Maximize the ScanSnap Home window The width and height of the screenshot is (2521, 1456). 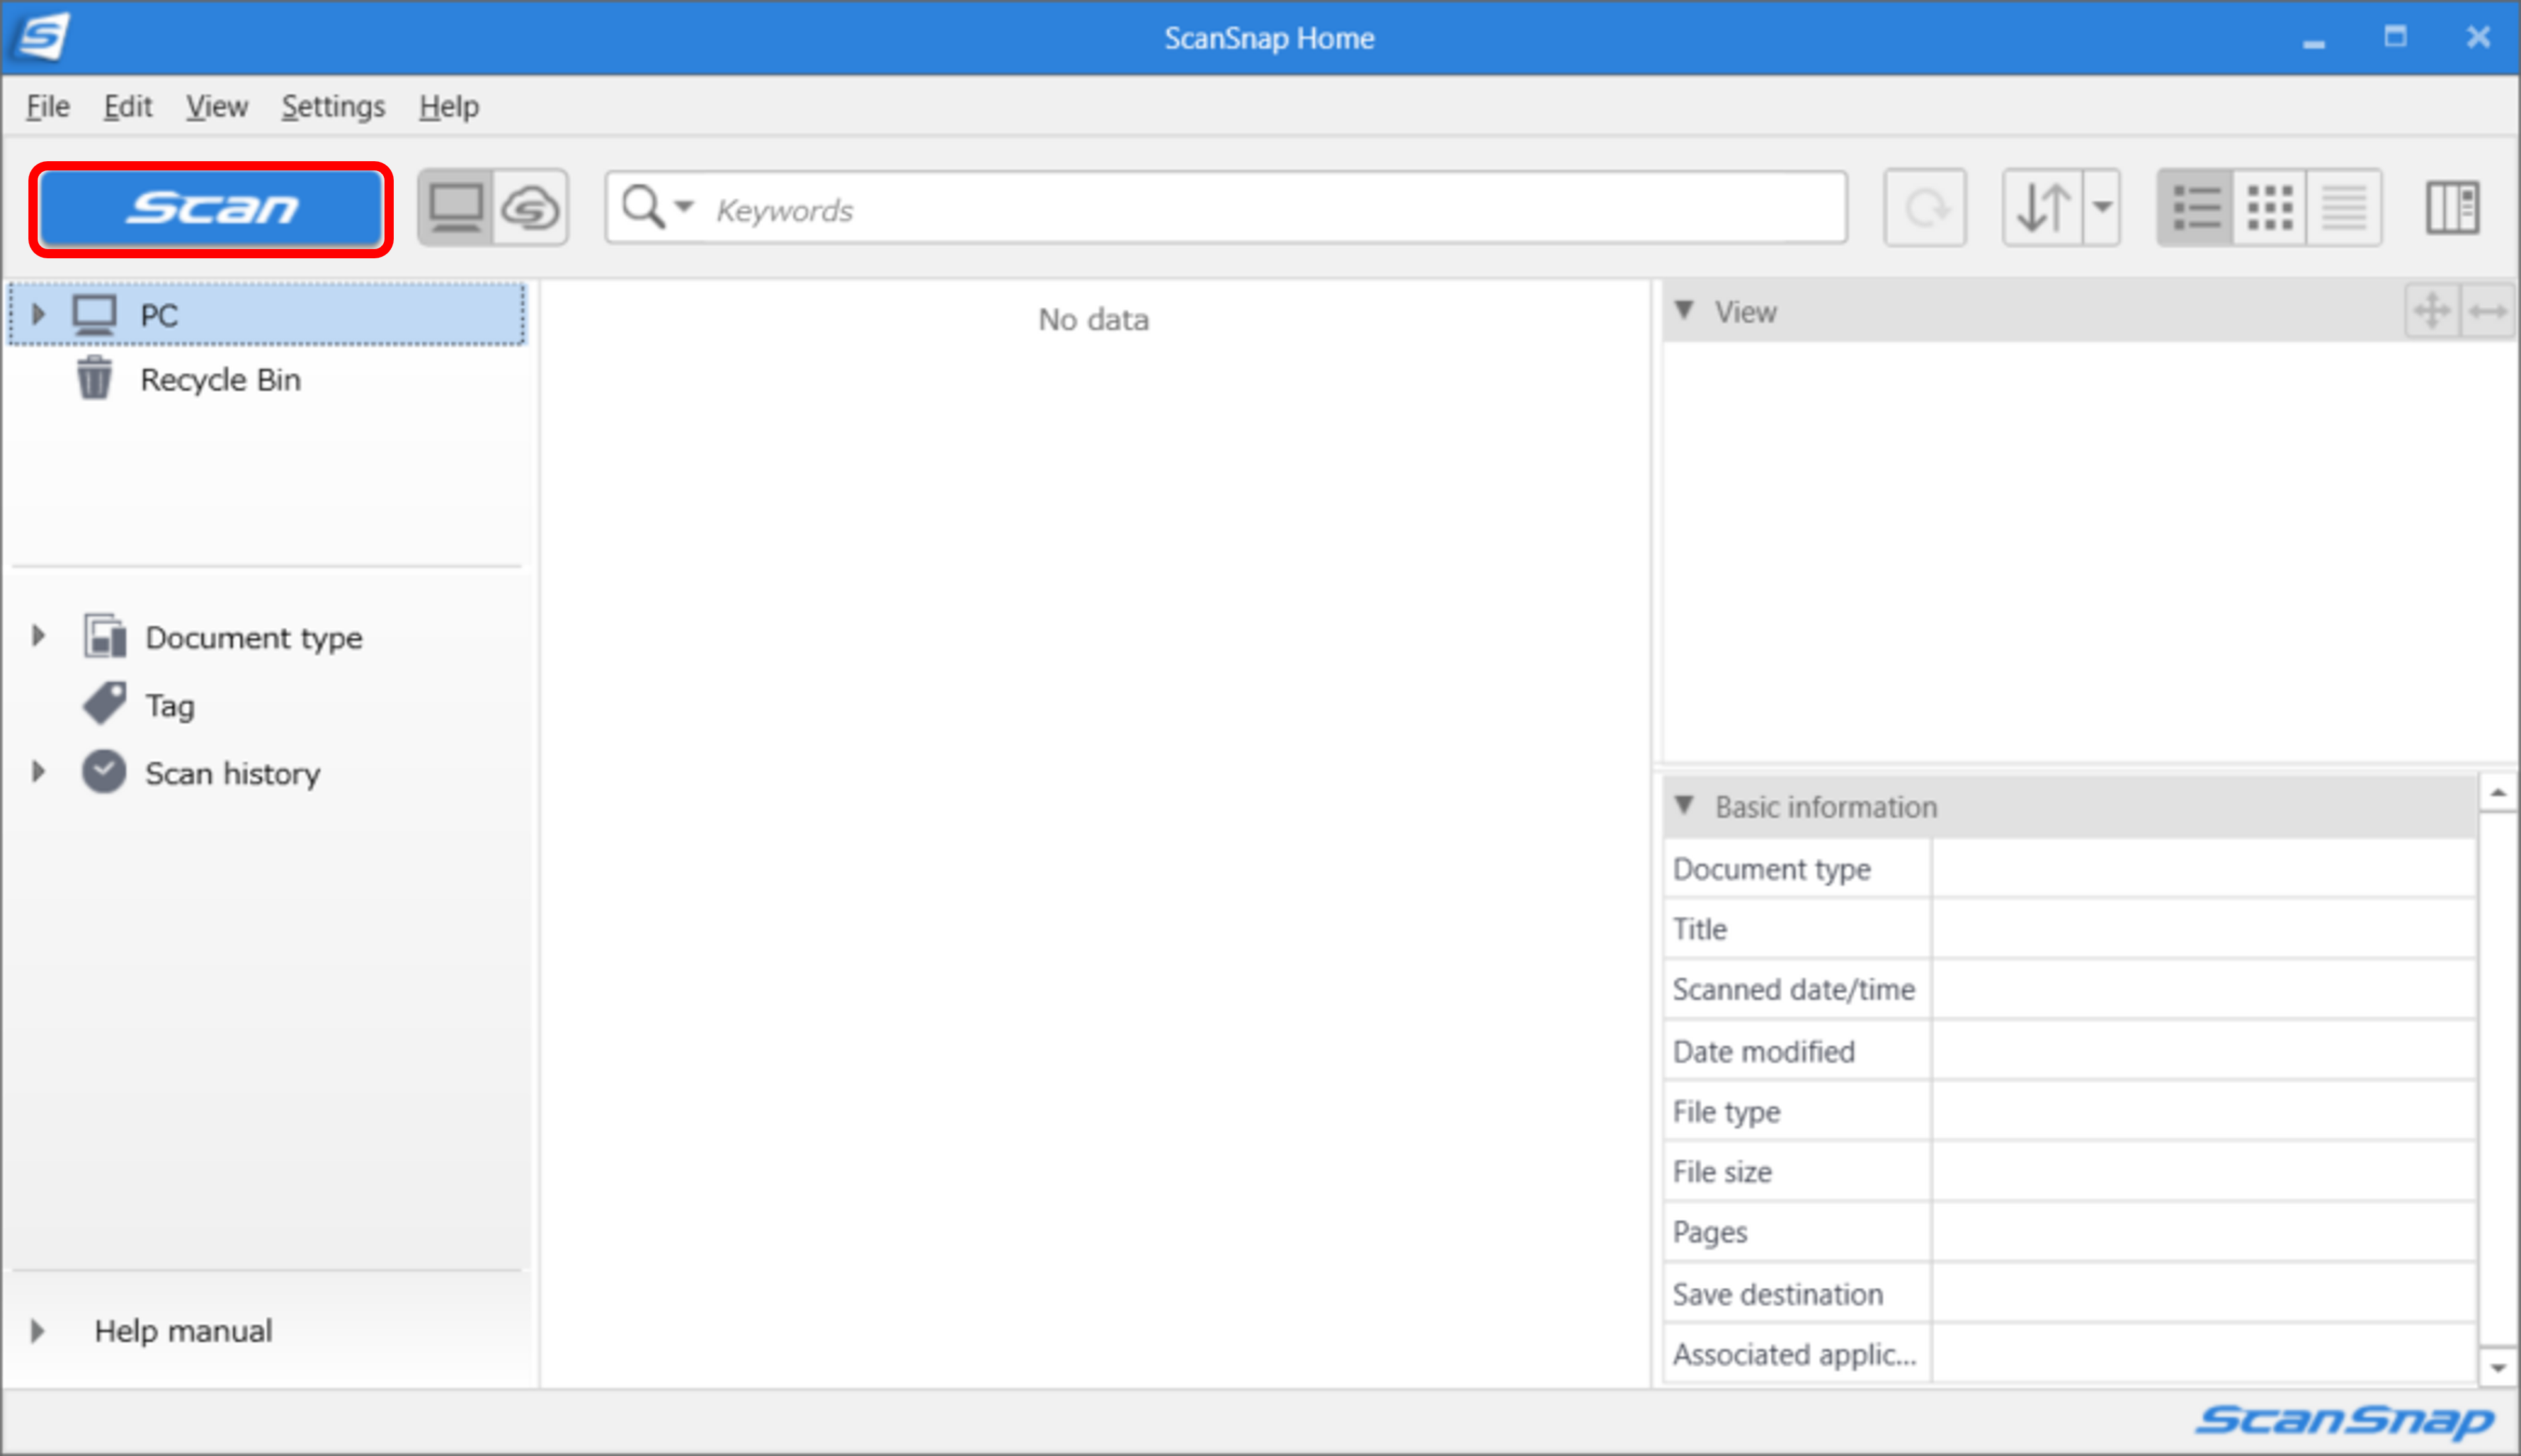[x=2395, y=37]
